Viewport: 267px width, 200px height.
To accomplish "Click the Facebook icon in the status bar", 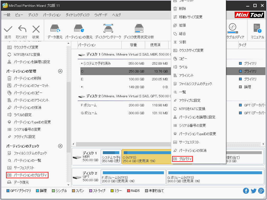I will pyautogui.click(x=246, y=191).
